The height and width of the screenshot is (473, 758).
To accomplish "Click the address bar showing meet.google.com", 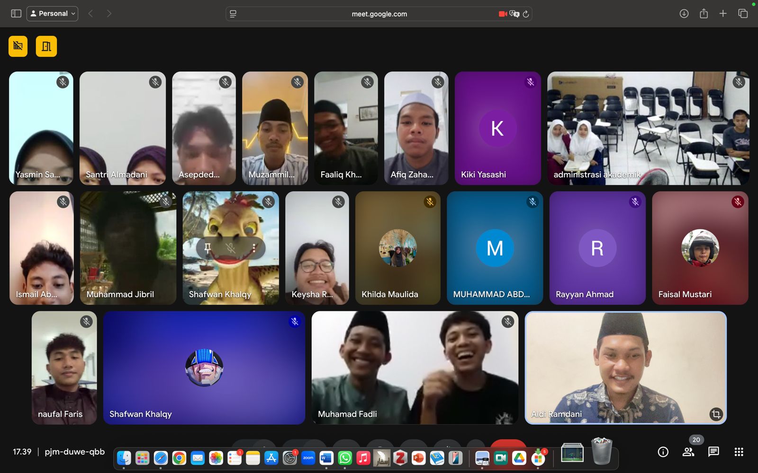I will tap(379, 14).
